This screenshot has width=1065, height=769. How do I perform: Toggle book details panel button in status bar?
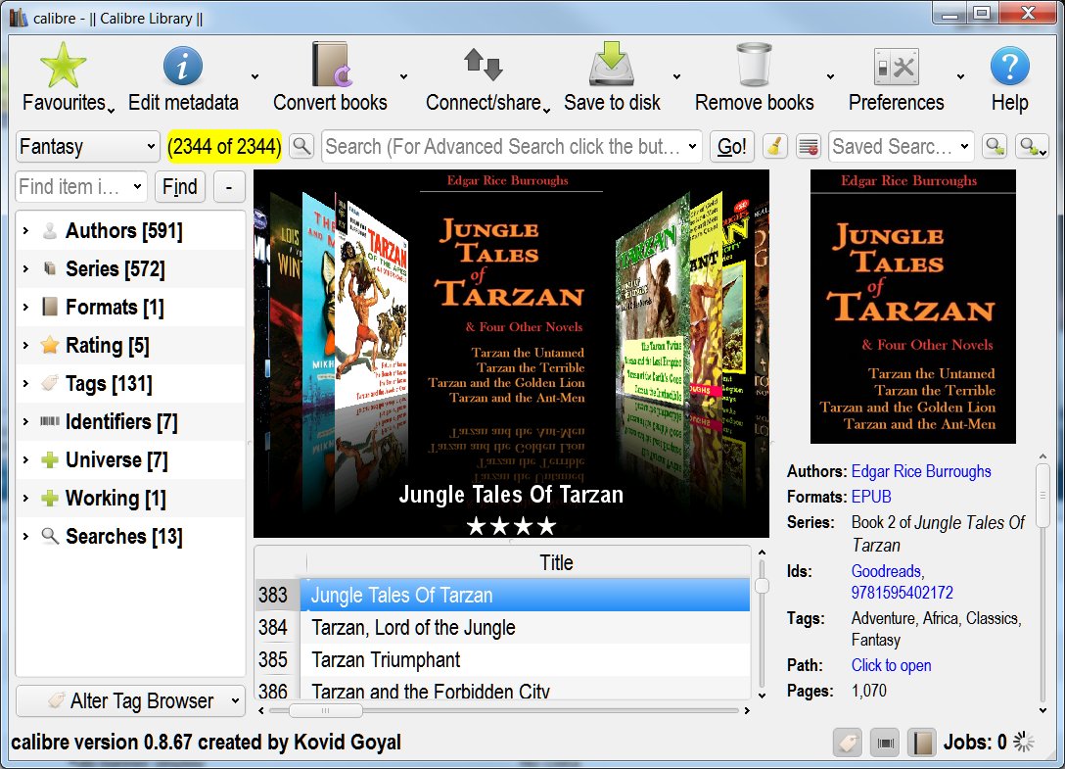920,743
